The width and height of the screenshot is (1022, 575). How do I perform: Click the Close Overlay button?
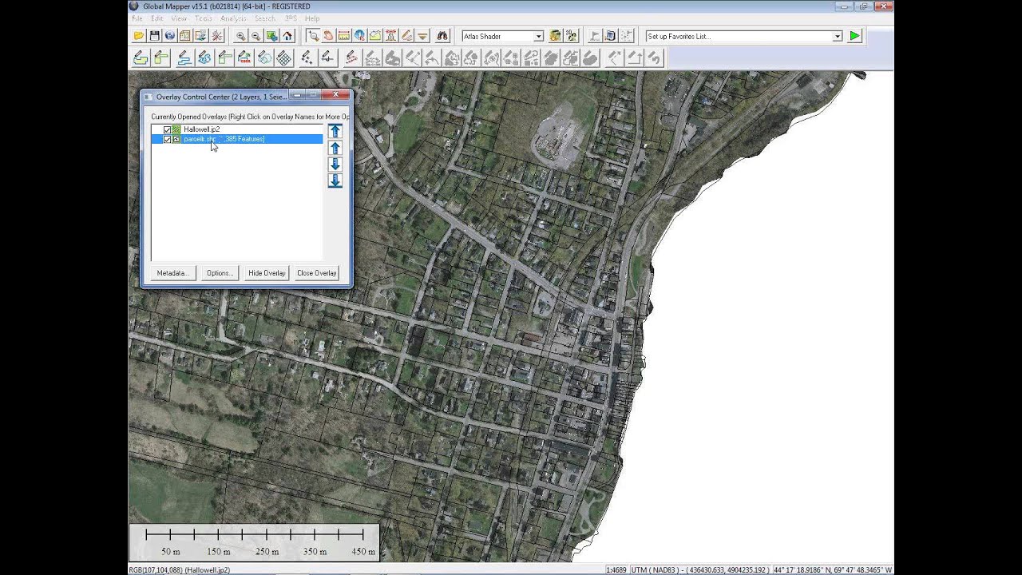click(317, 273)
